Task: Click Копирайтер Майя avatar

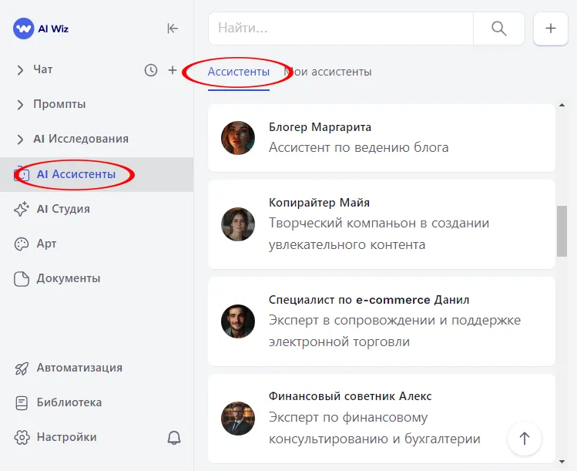Action: (238, 224)
